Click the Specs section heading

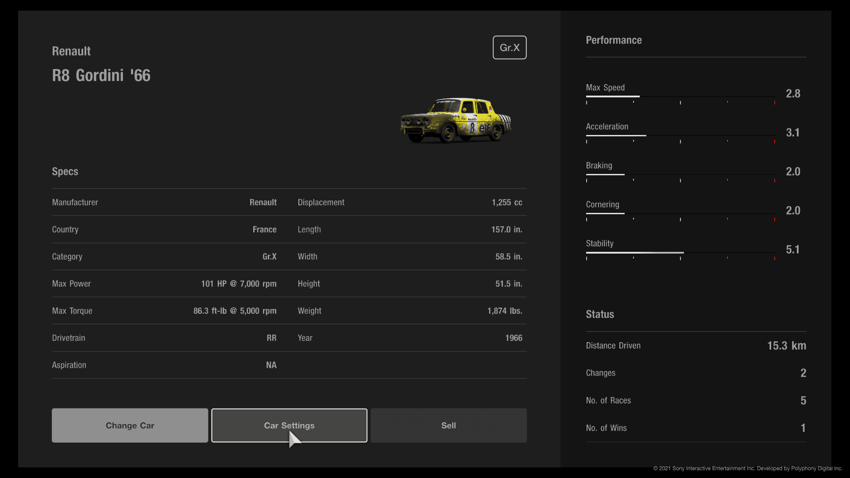(65, 172)
